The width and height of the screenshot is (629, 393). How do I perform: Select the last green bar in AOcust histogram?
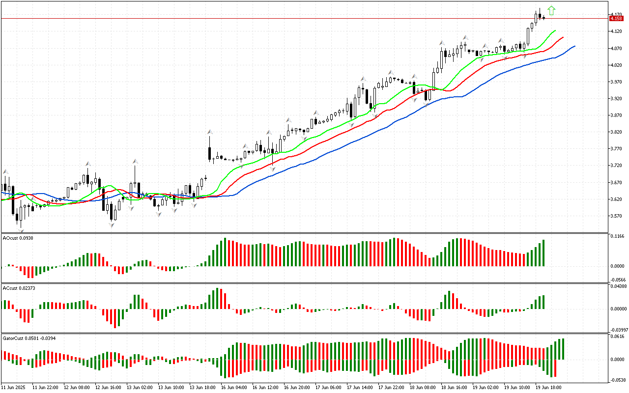tap(543, 253)
